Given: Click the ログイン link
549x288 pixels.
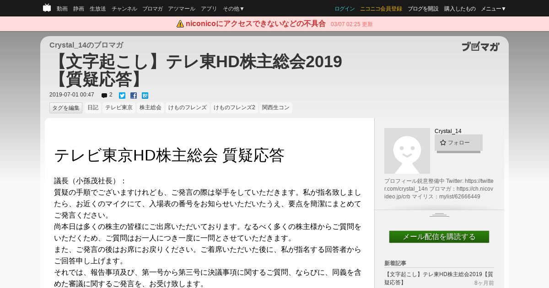Looking at the screenshot, I should [344, 9].
